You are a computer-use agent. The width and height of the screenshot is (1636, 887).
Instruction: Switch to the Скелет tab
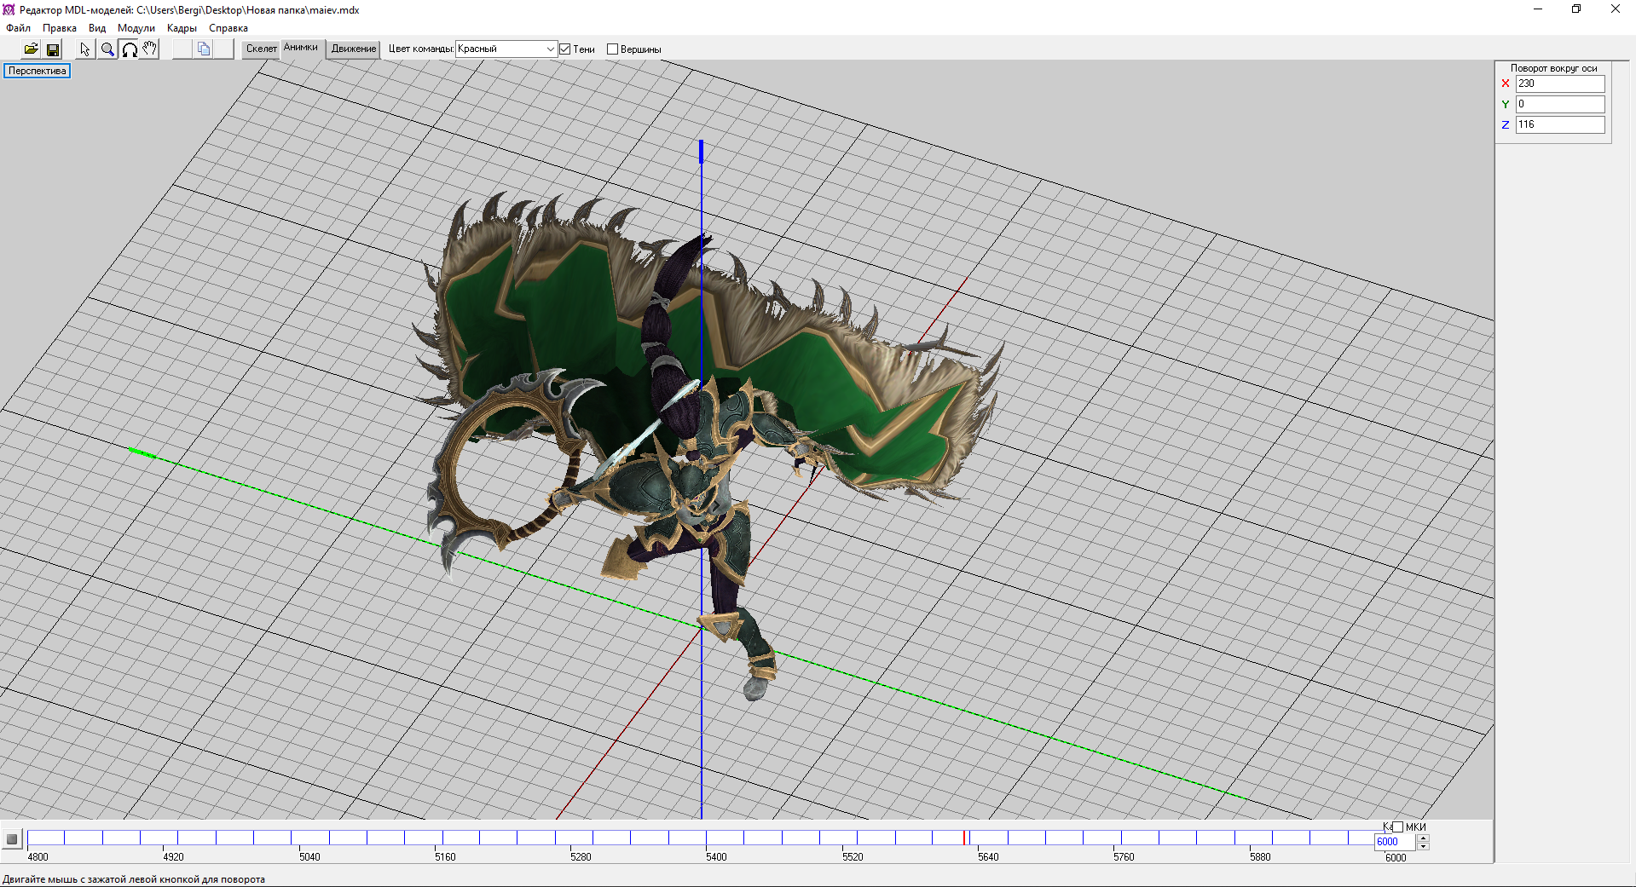click(x=261, y=49)
